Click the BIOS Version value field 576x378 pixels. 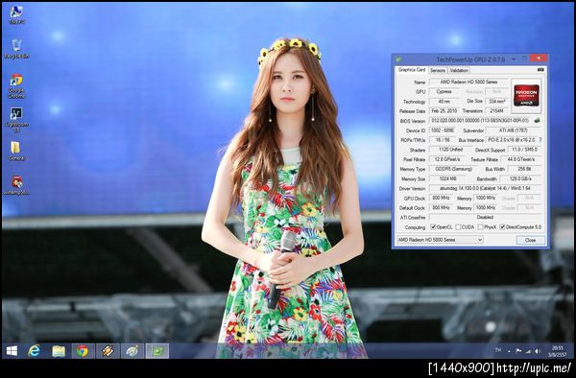coord(481,120)
